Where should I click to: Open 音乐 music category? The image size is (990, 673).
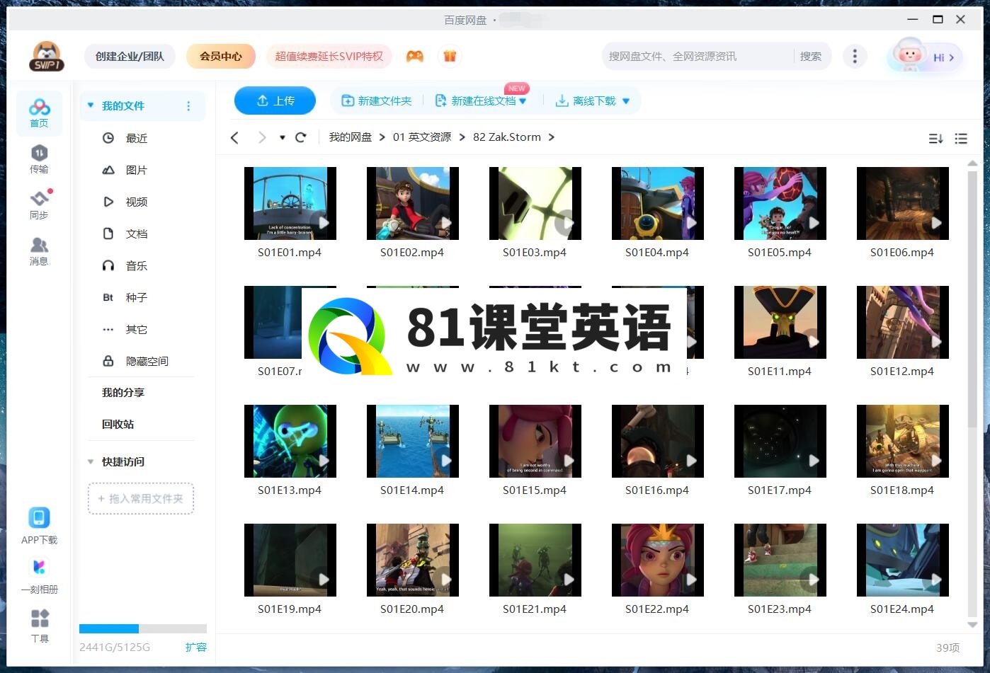[137, 265]
